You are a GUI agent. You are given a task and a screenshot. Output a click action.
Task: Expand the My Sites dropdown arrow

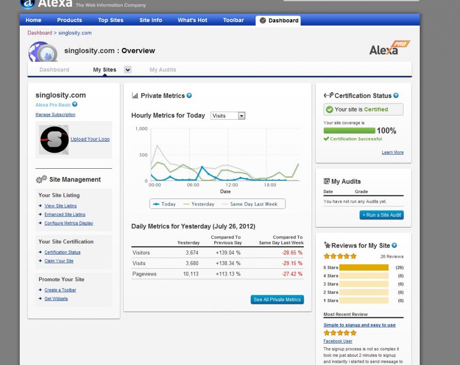128,70
